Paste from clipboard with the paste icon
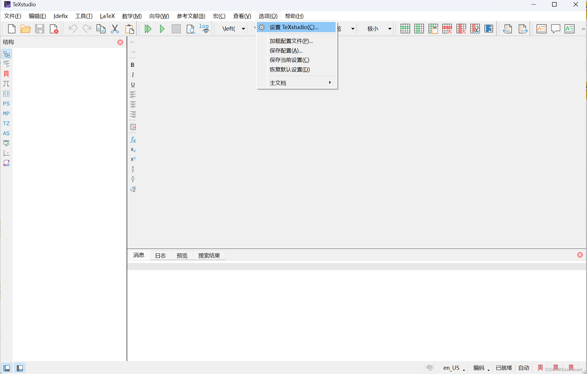 (x=129, y=29)
